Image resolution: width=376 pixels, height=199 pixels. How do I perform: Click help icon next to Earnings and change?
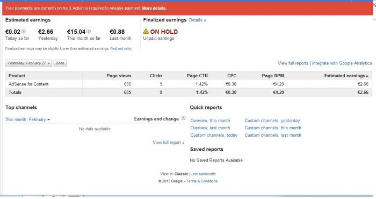[x=183, y=118]
